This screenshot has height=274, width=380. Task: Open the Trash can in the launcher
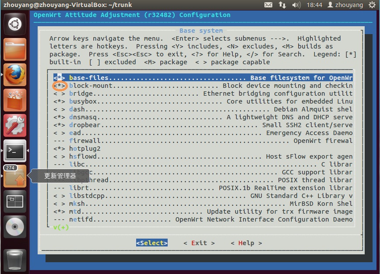point(15,260)
